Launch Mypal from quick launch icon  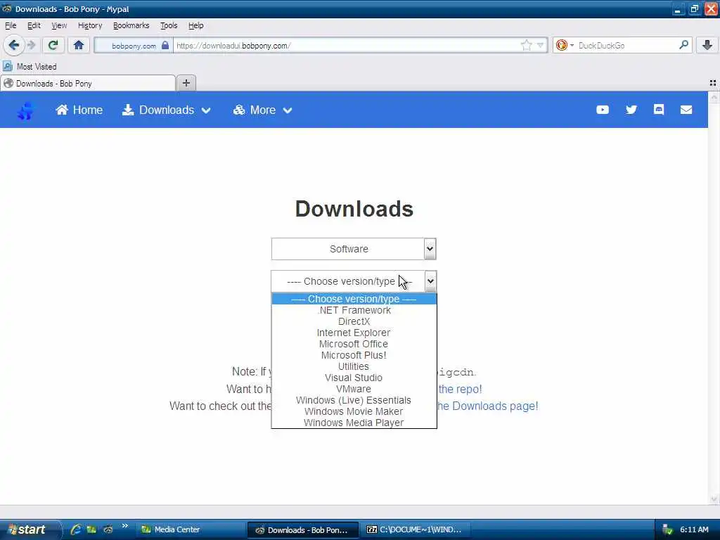coord(108,529)
